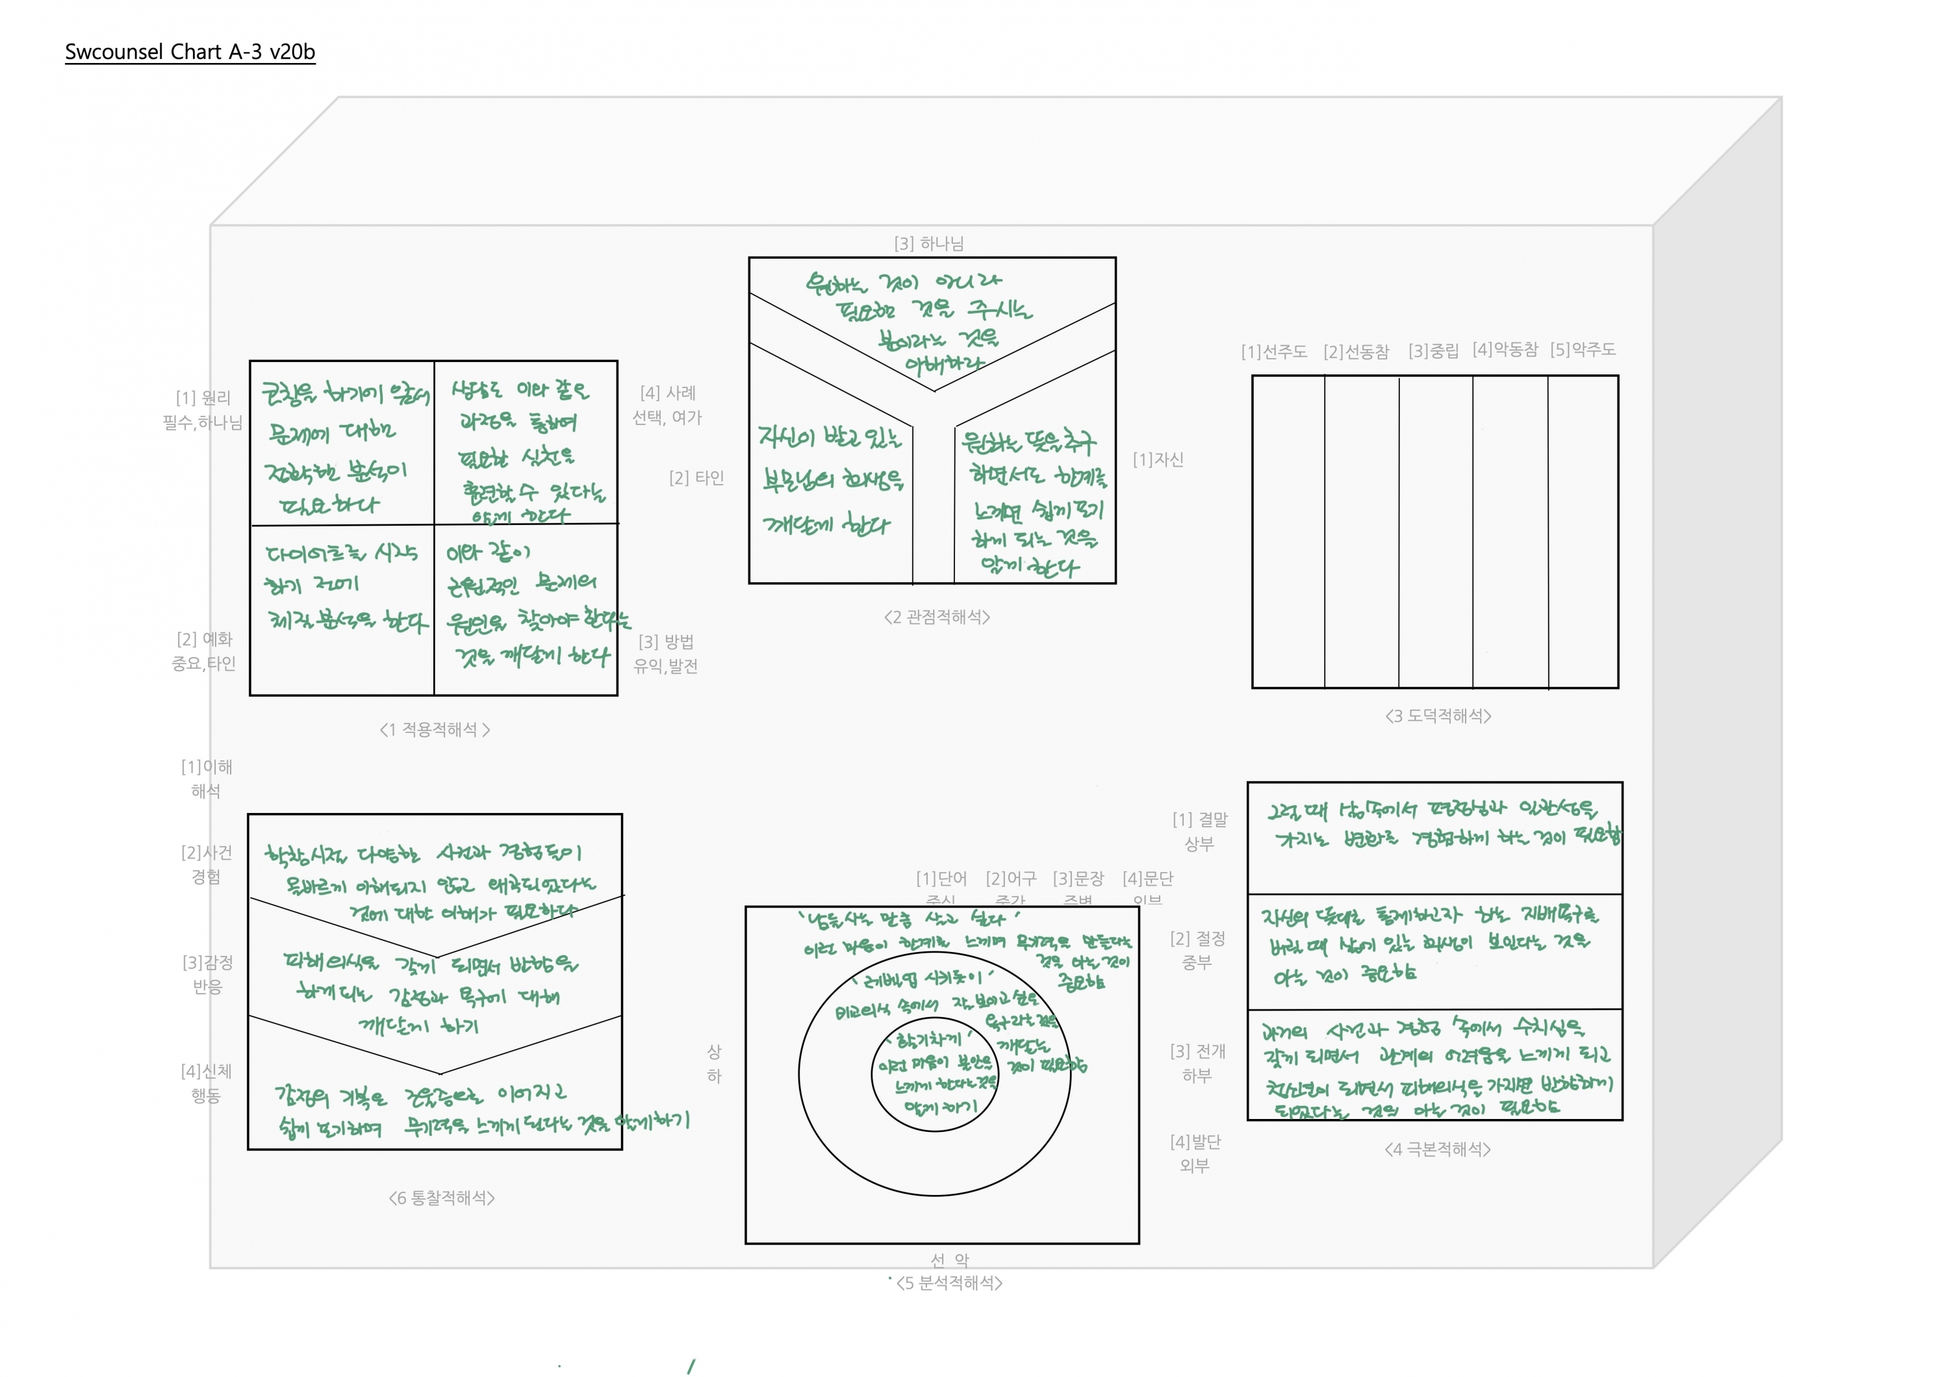Screen dimensions: 1949x1377
Task: Click the [2]어구 header label
Action: point(1010,878)
